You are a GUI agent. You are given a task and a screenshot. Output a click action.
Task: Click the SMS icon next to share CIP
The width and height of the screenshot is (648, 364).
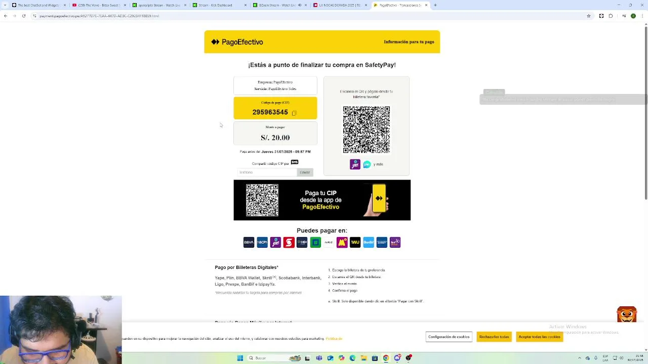click(x=295, y=162)
